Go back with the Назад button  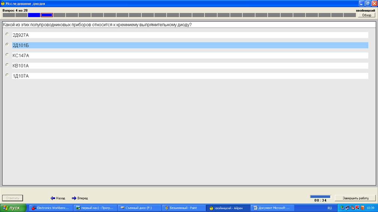pyautogui.click(x=58, y=198)
